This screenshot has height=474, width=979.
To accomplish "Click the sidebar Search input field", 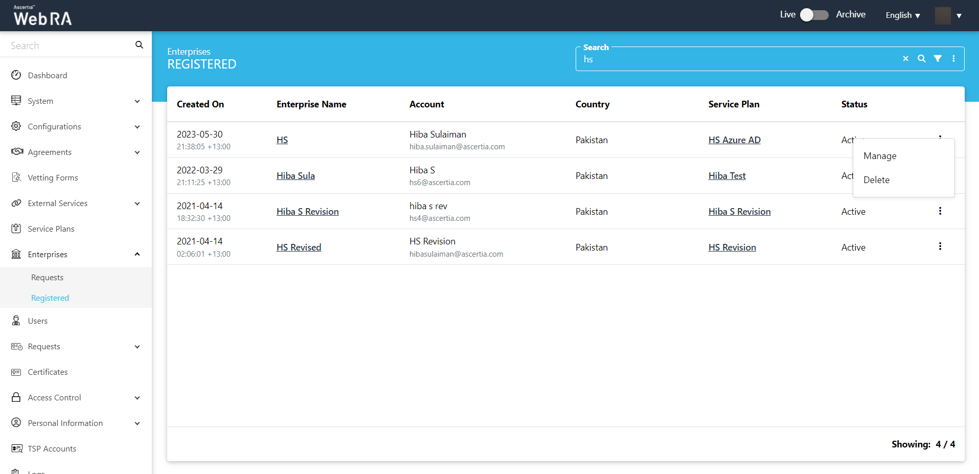I will coord(69,46).
